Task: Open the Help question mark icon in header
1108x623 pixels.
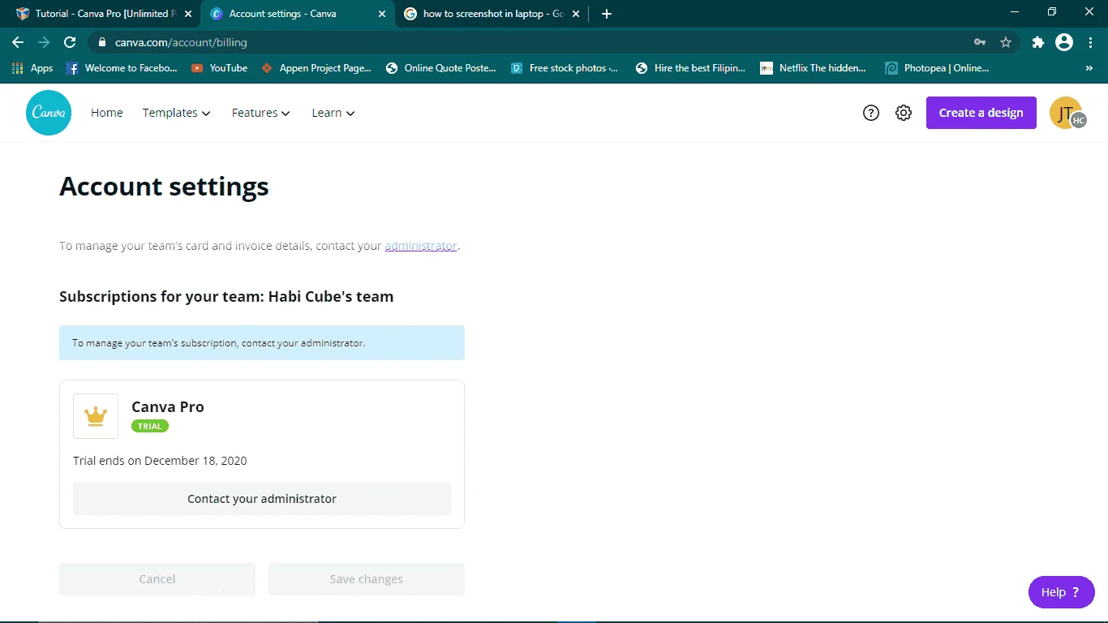Action: click(871, 113)
